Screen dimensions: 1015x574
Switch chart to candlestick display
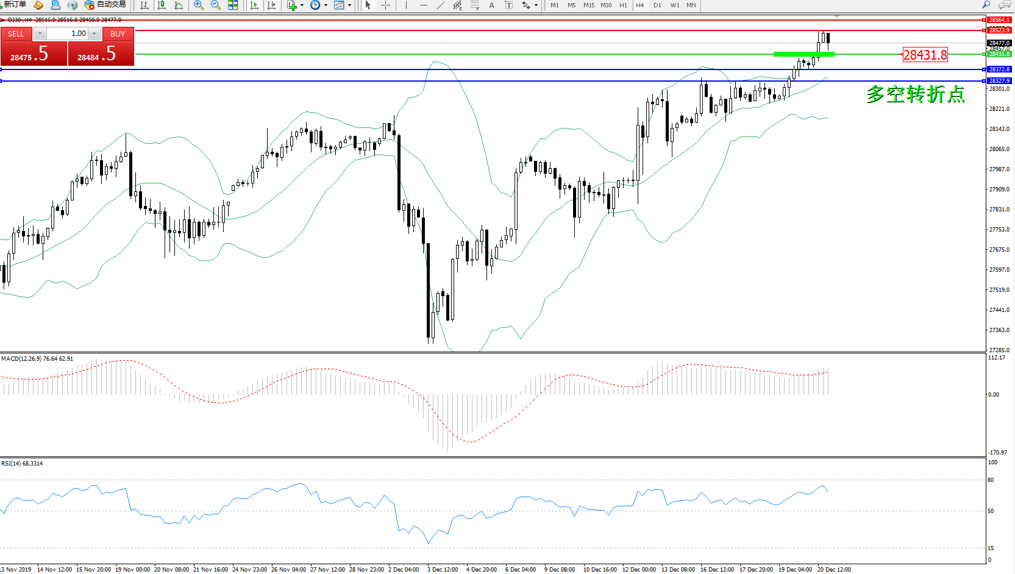click(162, 5)
